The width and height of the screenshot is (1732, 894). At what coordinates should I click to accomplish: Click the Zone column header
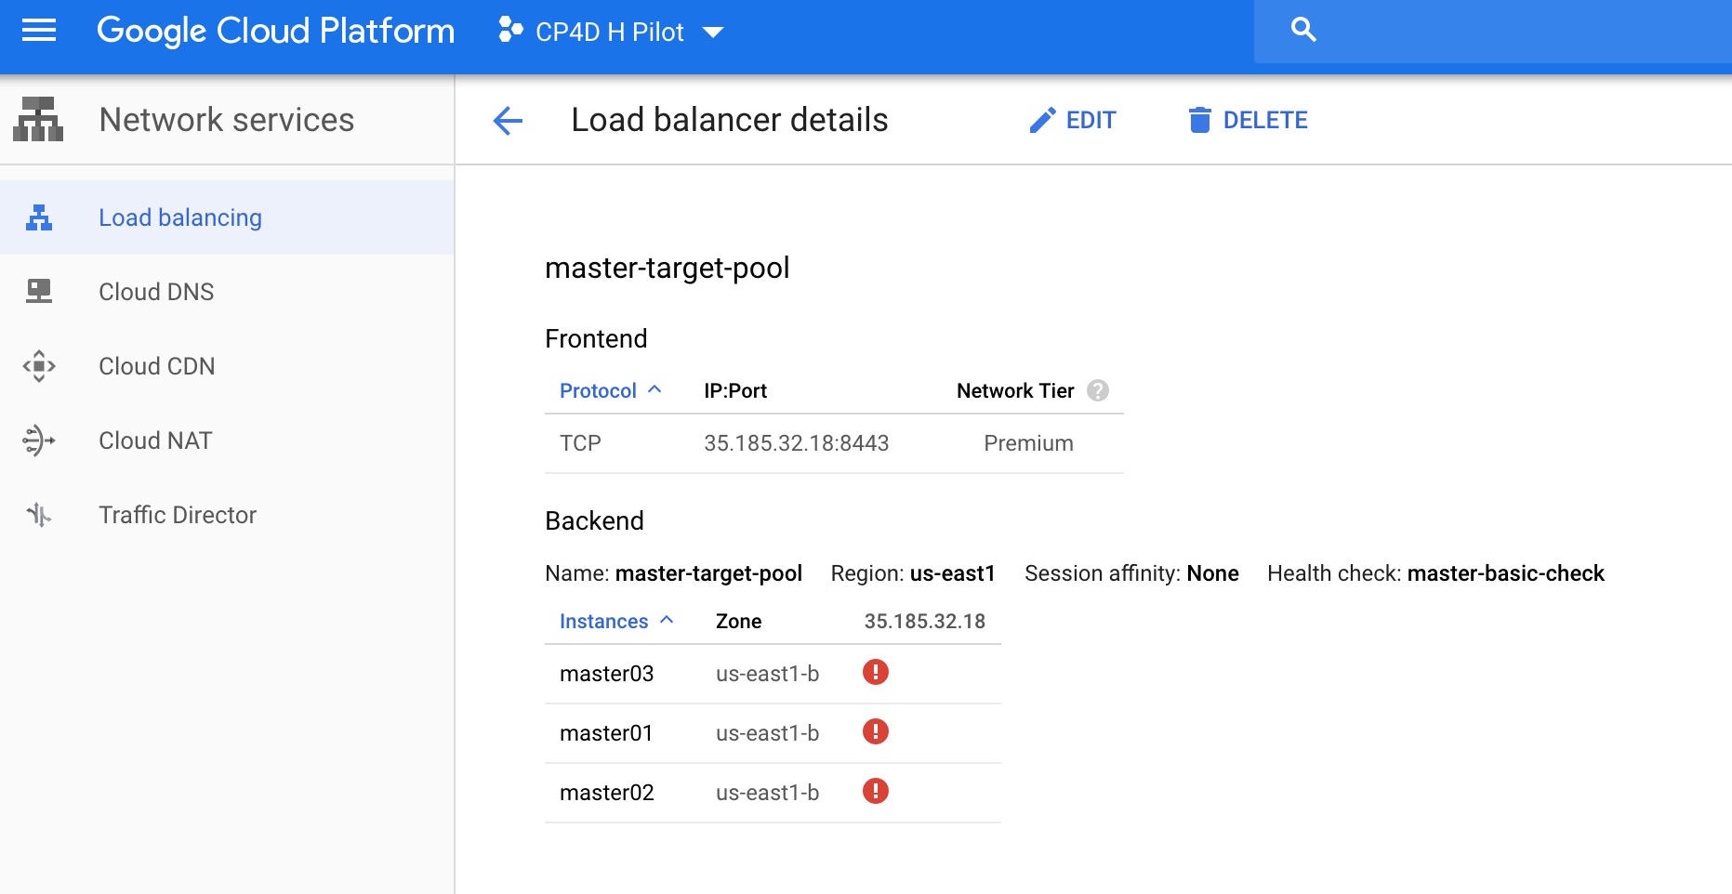(x=739, y=621)
